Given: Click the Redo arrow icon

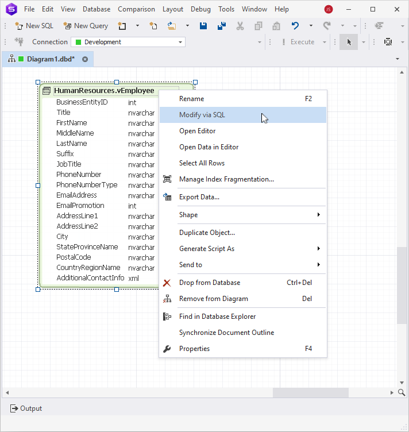Looking at the screenshot, I should [x=327, y=26].
